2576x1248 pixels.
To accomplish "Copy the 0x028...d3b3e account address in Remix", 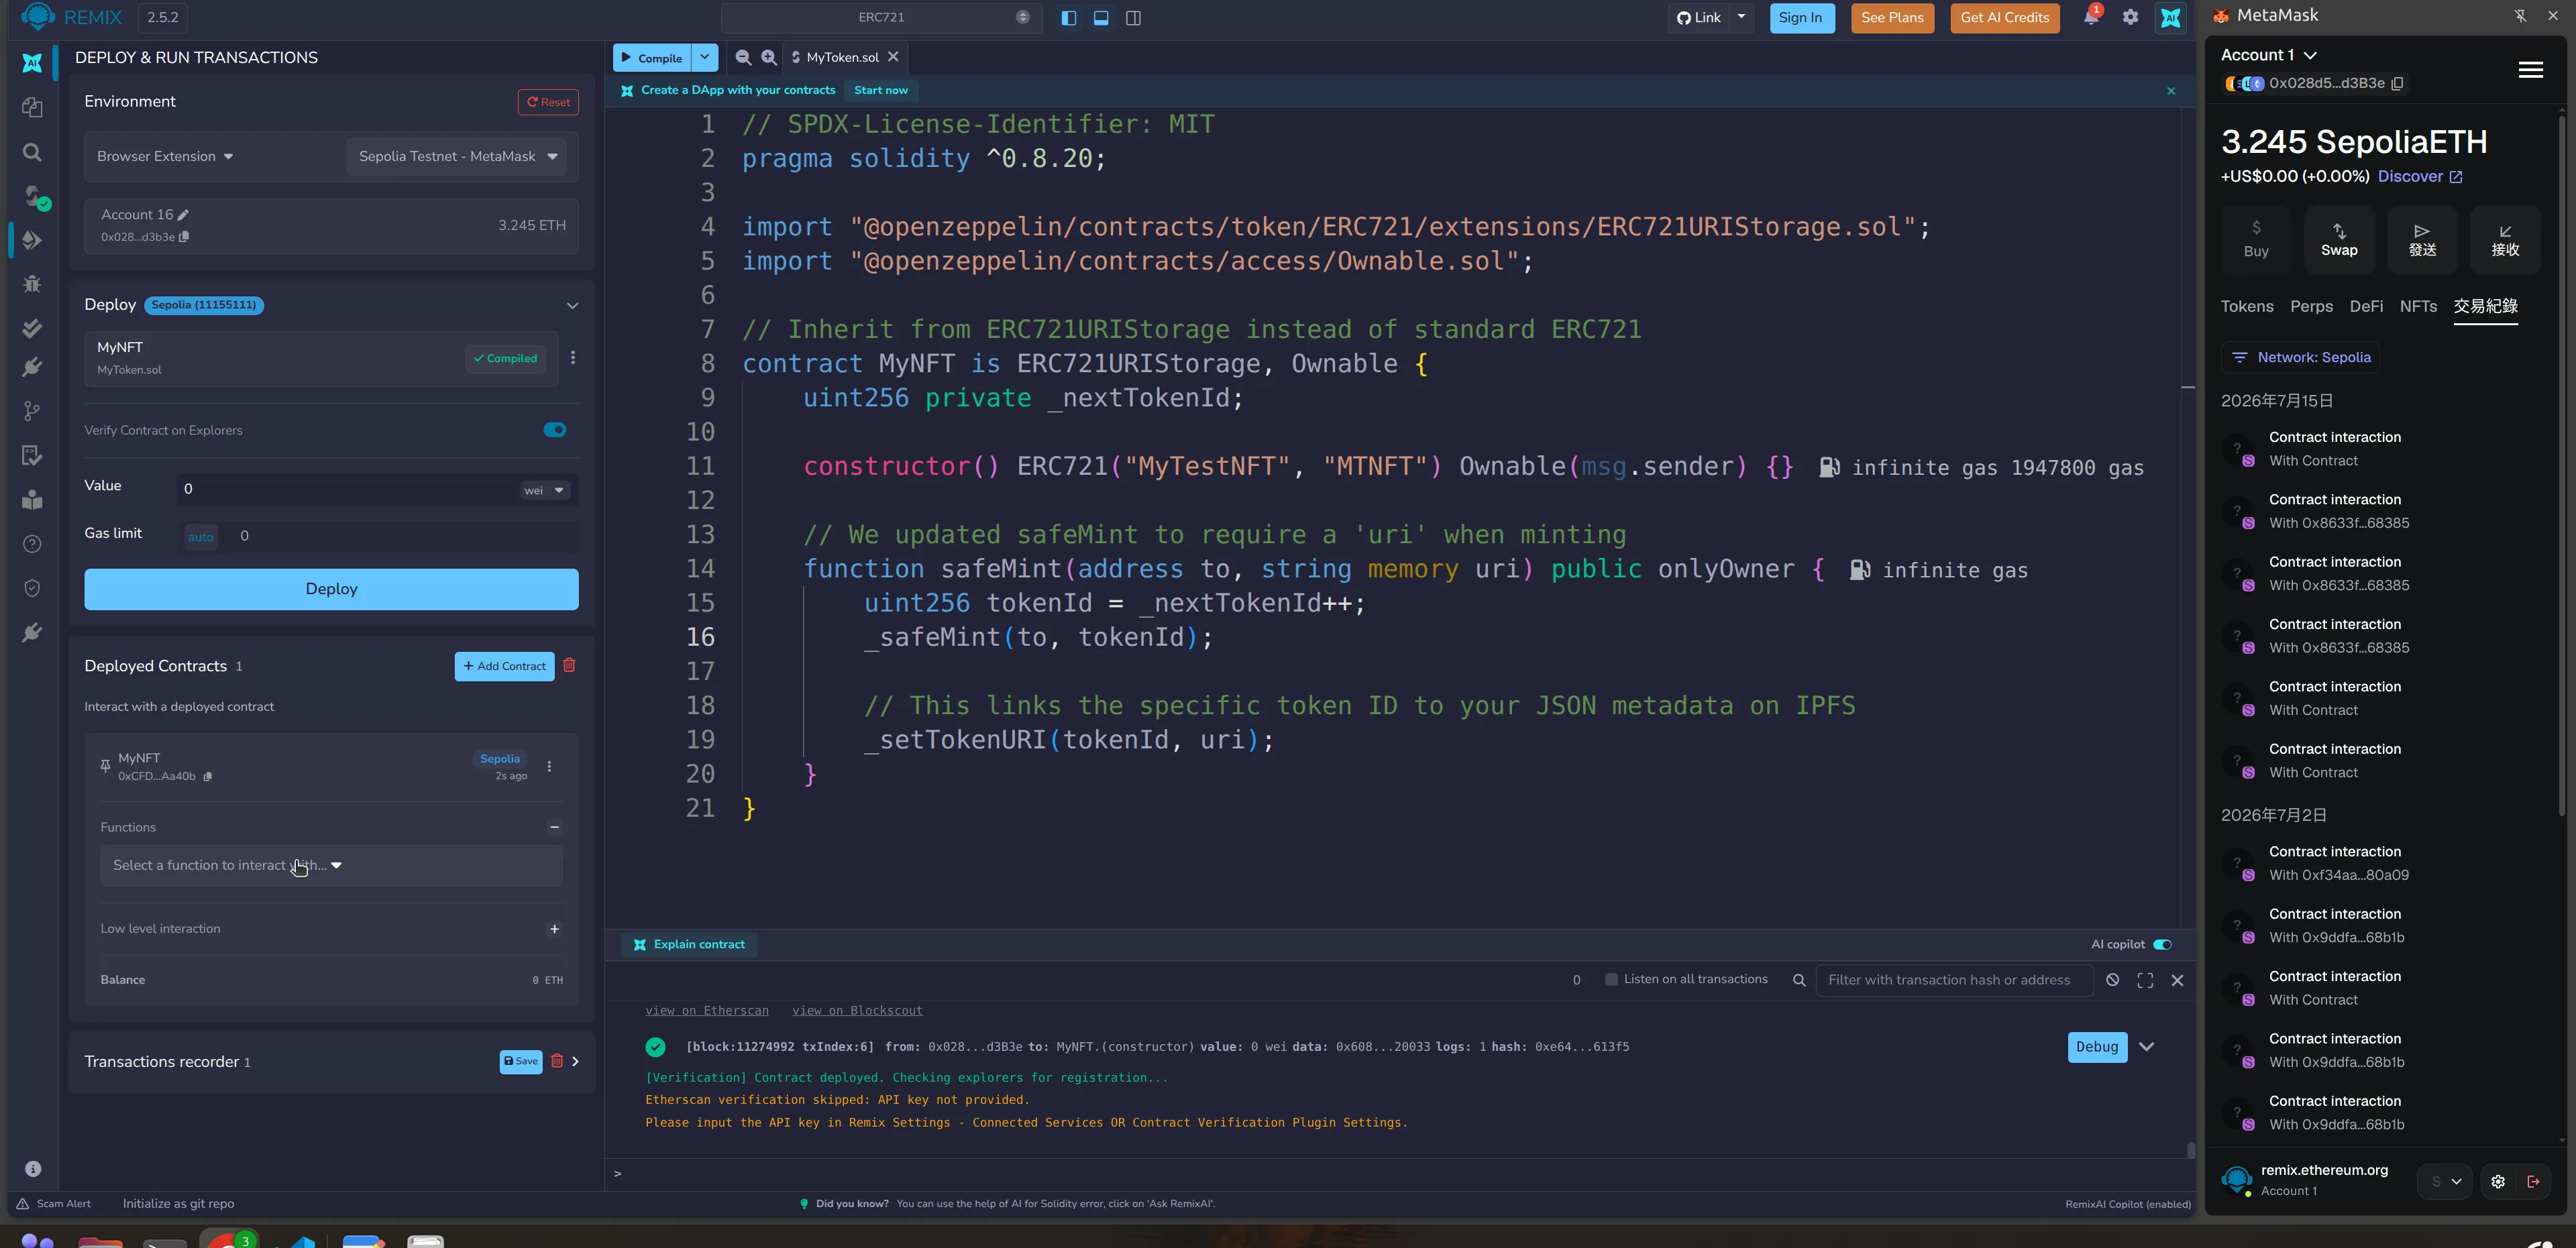I will pos(184,237).
